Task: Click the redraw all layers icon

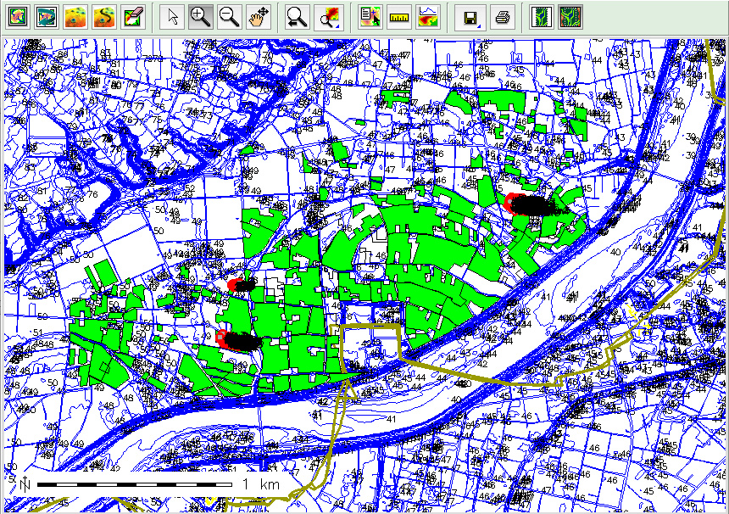Action: point(47,17)
